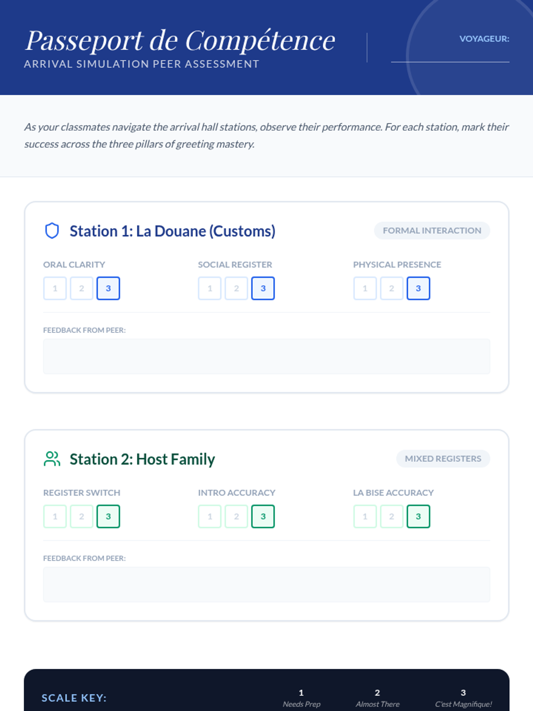This screenshot has height=711, width=533.
Task: Choose 3 for Intro Accuracy
Action: point(263,516)
